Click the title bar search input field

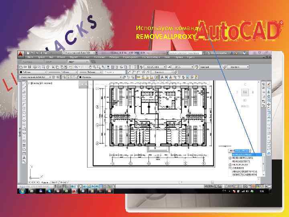click(185, 53)
